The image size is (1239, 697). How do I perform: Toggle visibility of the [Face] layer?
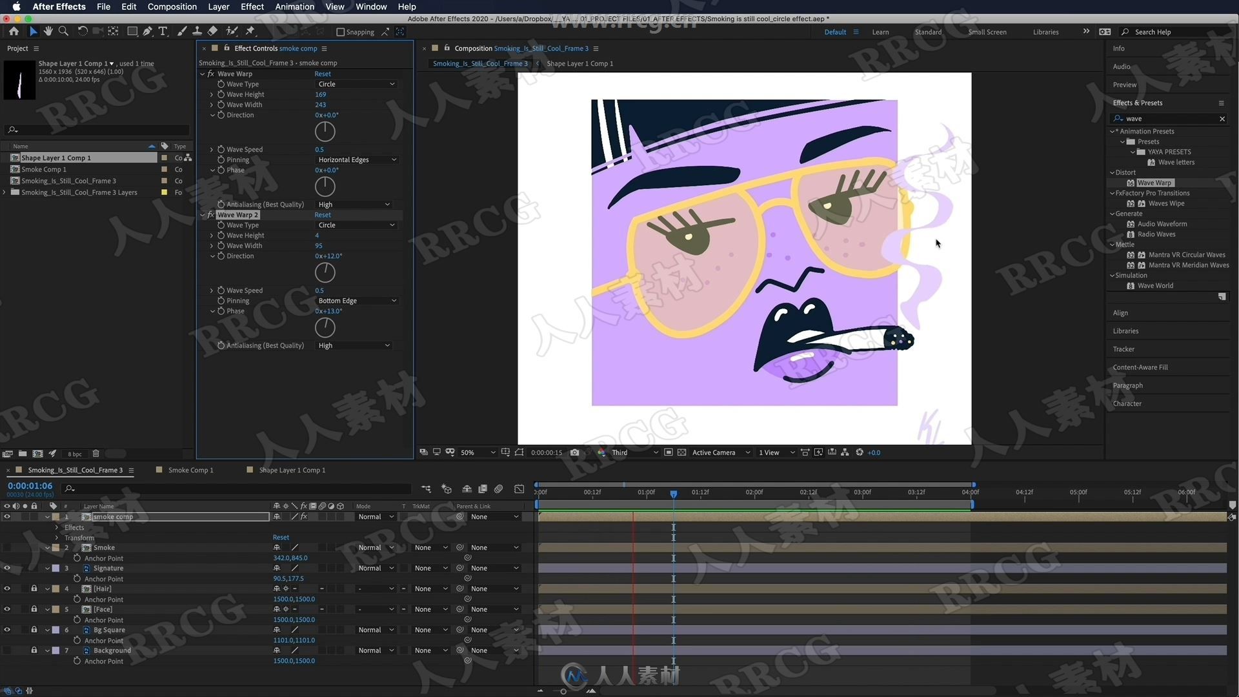pos(7,609)
